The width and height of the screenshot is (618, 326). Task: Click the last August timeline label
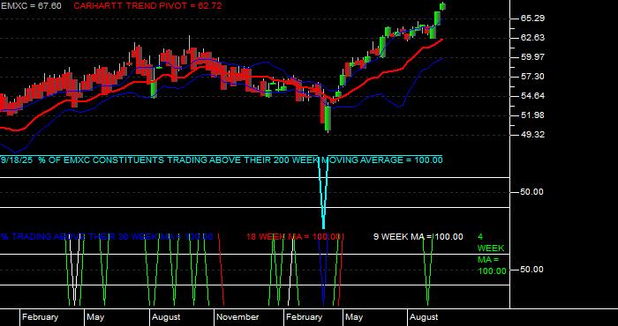point(424,317)
